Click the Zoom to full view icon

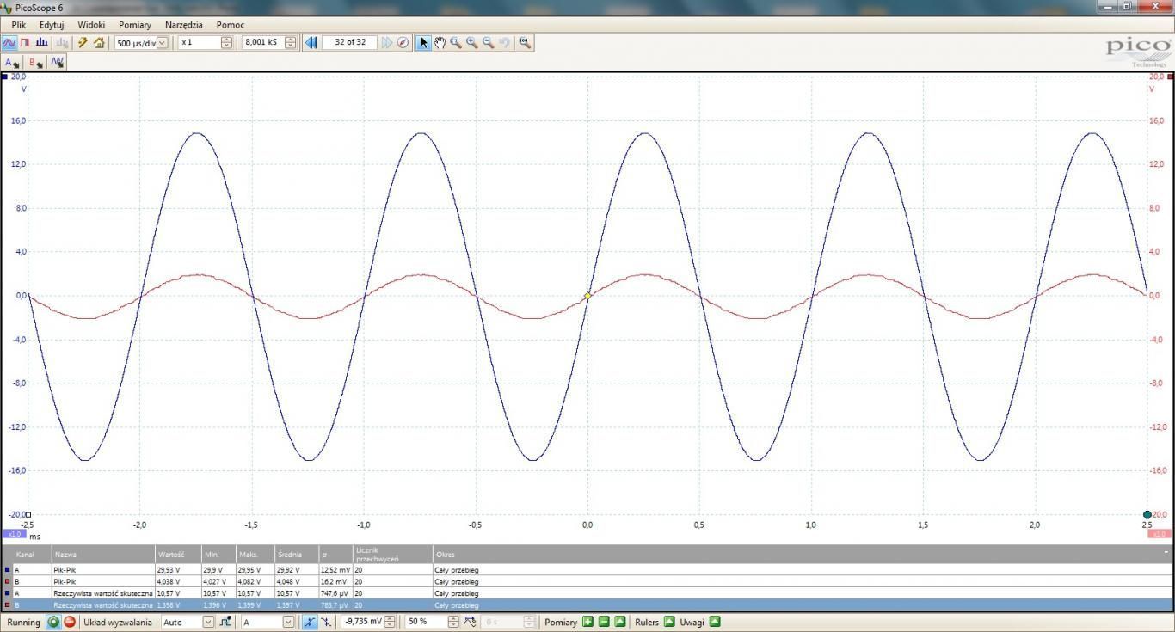[525, 42]
